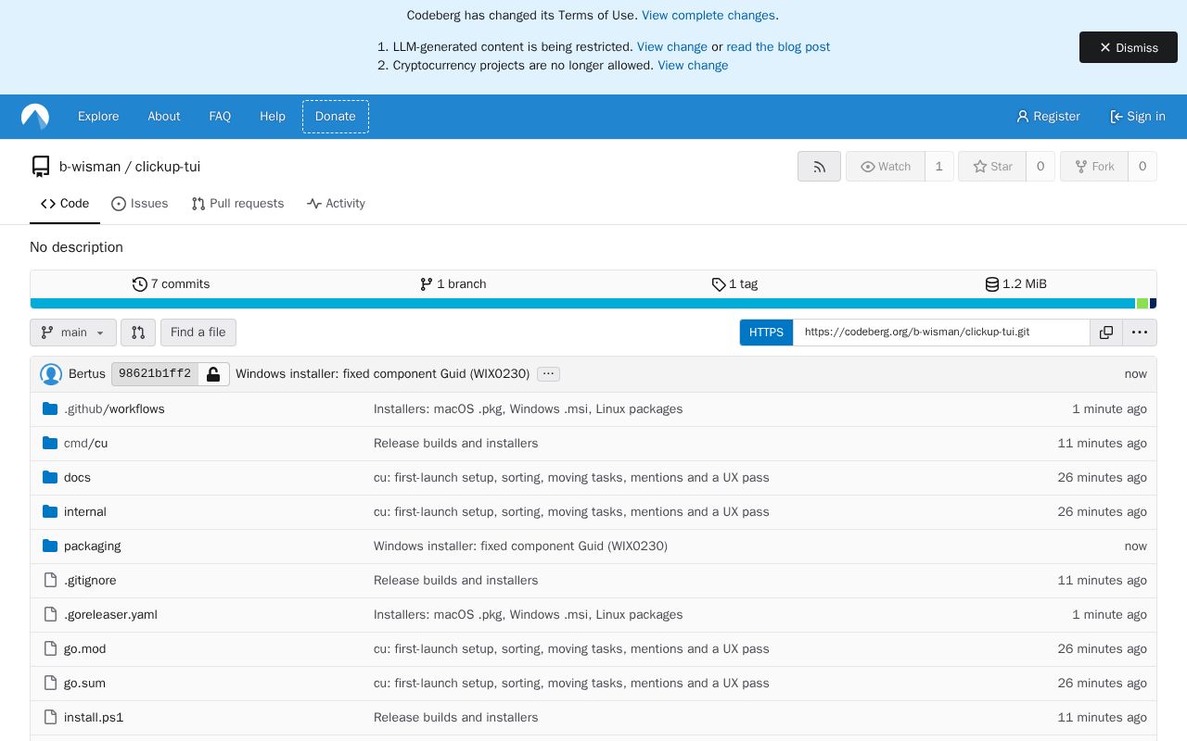The image size is (1187, 741).
Task: Click the Donate button
Action: (336, 117)
